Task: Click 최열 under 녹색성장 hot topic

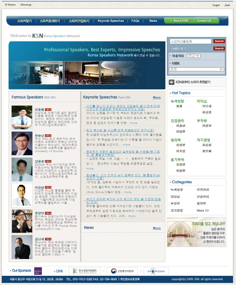Action: 179,106
